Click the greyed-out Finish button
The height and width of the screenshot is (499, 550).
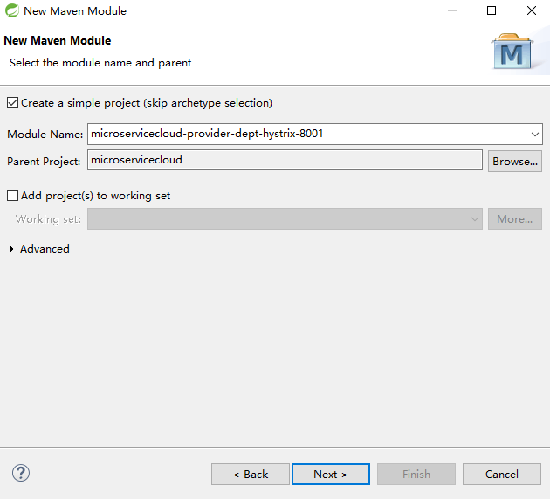click(416, 474)
